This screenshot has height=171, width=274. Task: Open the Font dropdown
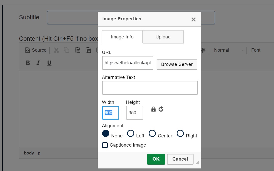tap(256, 50)
